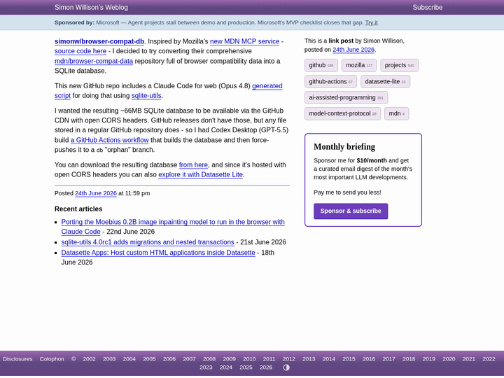Go to the 2003 archive
The height and width of the screenshot is (378, 504).
[109, 358]
